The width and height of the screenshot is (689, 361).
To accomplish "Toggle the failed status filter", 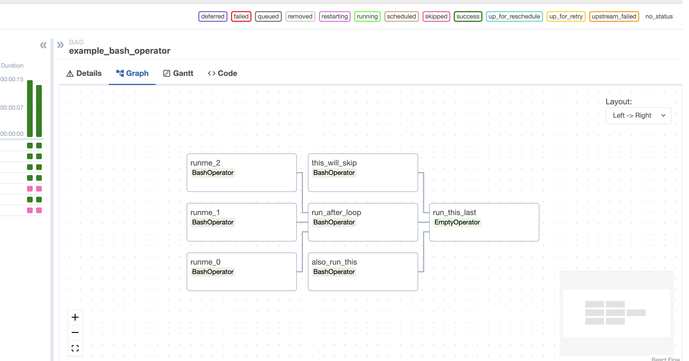I will 241,16.
